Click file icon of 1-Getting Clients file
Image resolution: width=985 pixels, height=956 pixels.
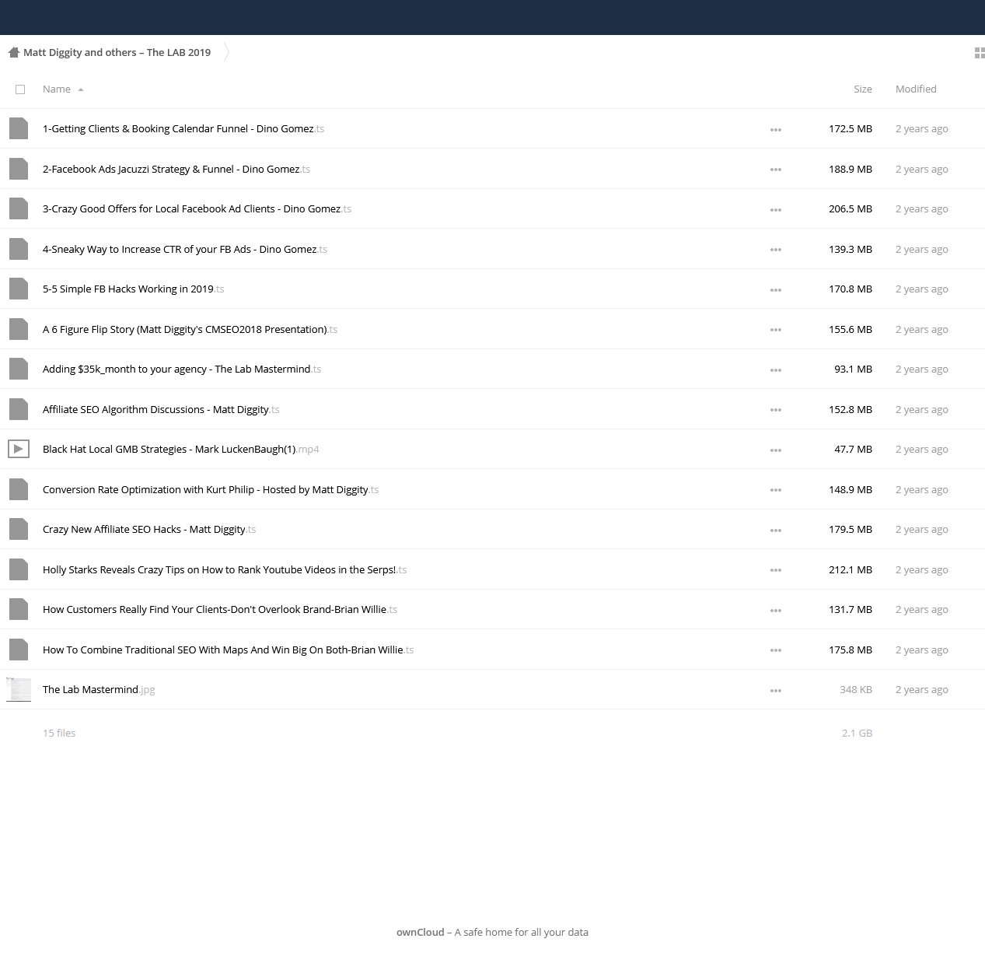point(19,128)
